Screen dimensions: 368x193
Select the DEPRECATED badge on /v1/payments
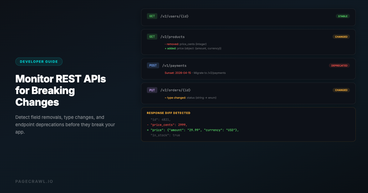click(x=339, y=65)
